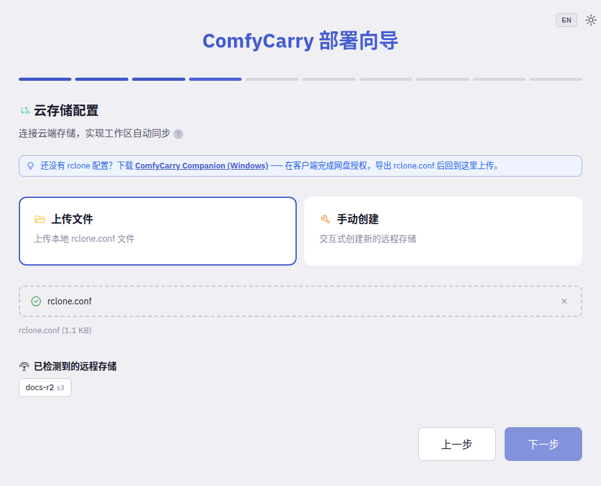
Task: Proceed with 下一步 button
Action: click(543, 444)
